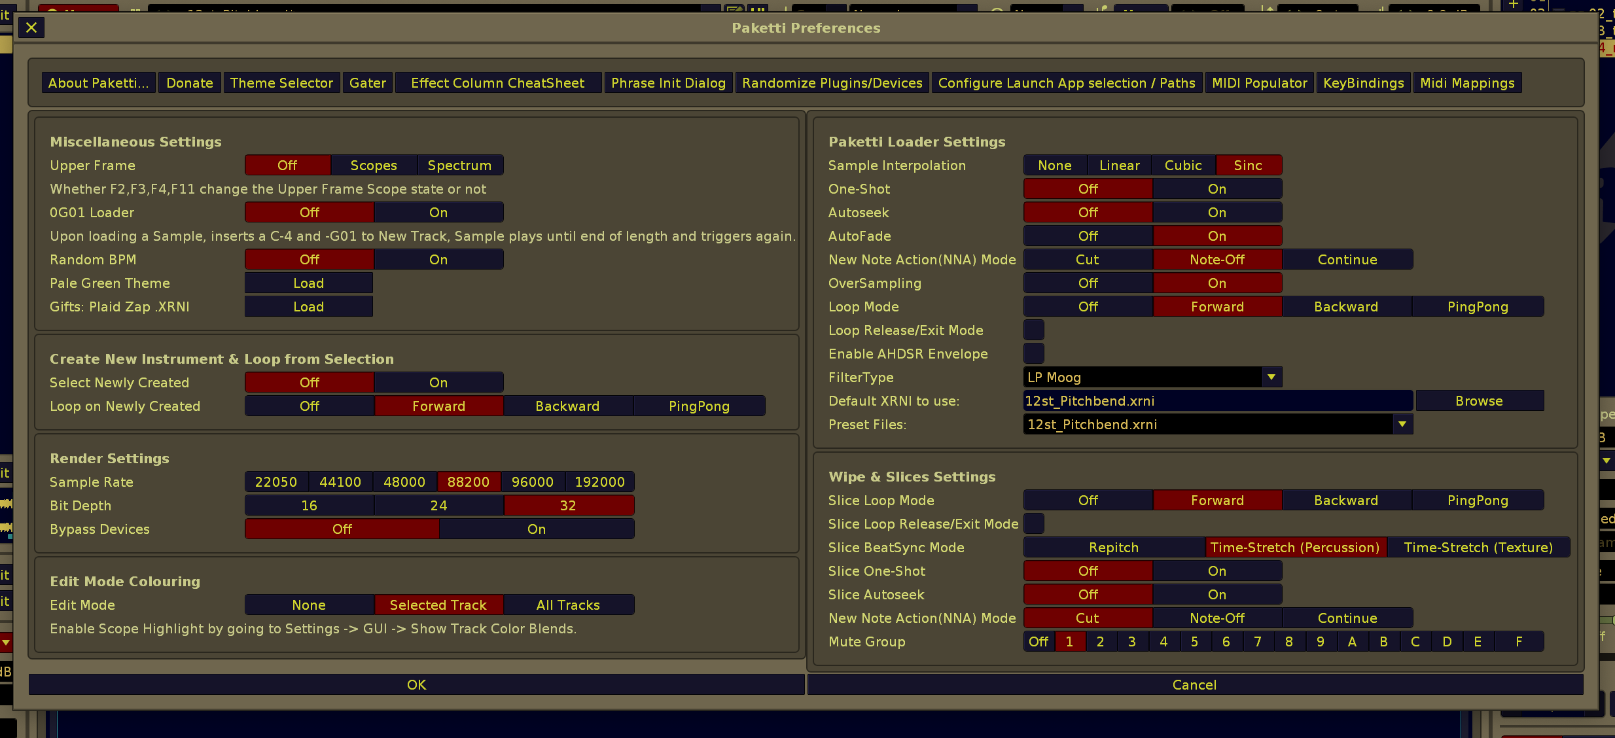Open the Preset Files dropdown arrow
This screenshot has height=738, width=1615.
(1402, 424)
